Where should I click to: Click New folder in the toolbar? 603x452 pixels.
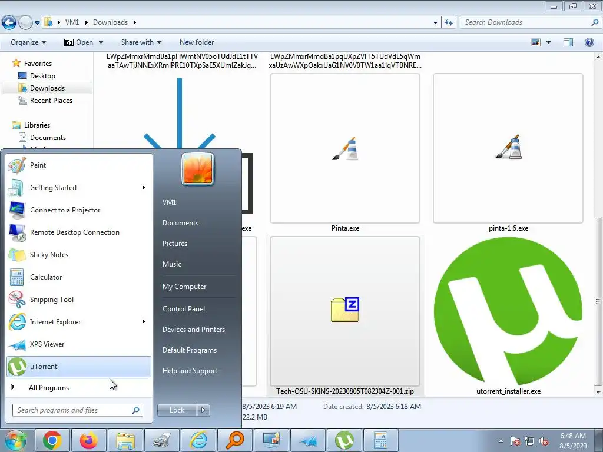coord(197,42)
